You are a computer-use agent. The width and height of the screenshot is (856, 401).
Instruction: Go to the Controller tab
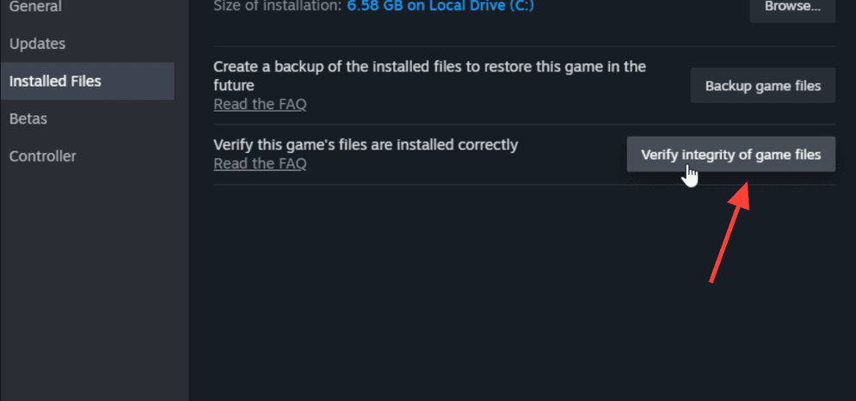coord(42,156)
